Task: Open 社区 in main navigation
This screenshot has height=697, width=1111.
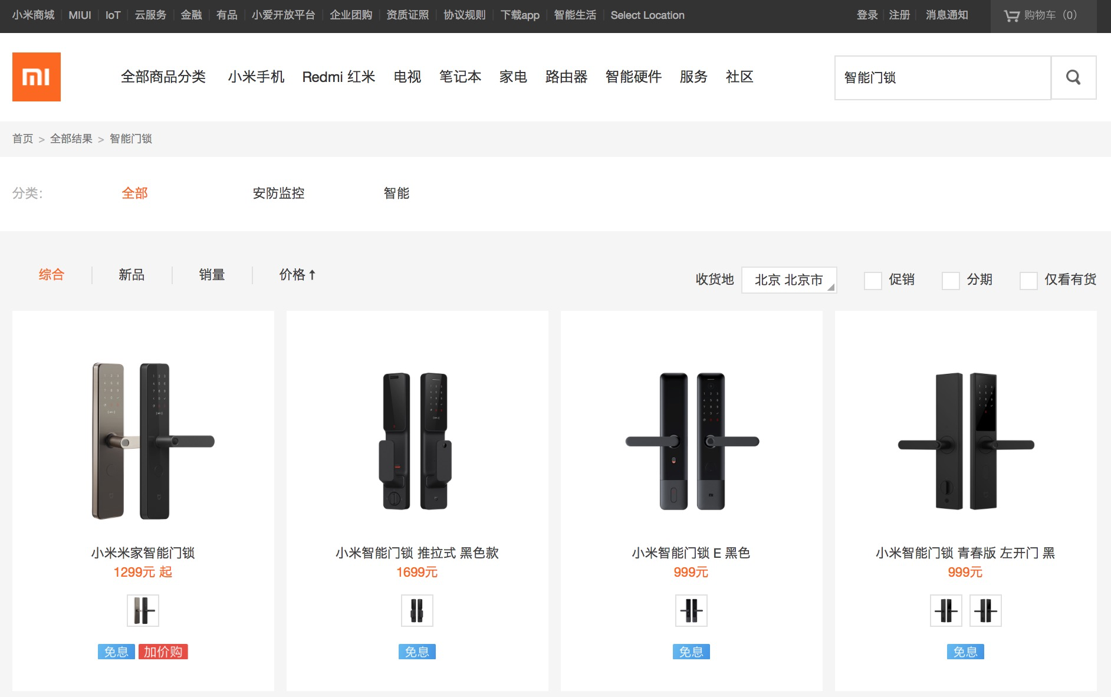Action: click(x=739, y=77)
